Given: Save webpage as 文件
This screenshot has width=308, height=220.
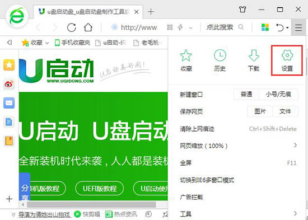Looking at the screenshot, I should (x=285, y=111).
